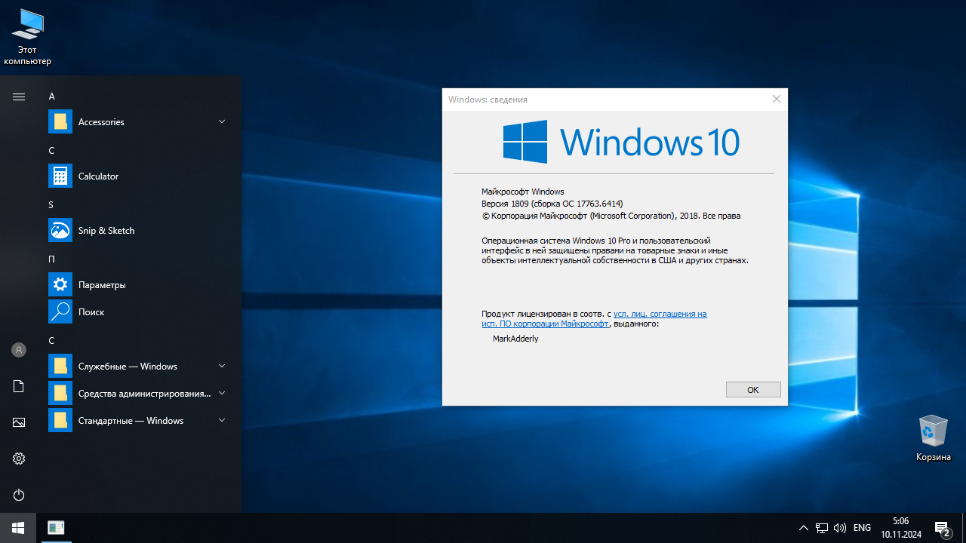Click the user account icon
This screenshot has width=966, height=543.
tap(19, 350)
